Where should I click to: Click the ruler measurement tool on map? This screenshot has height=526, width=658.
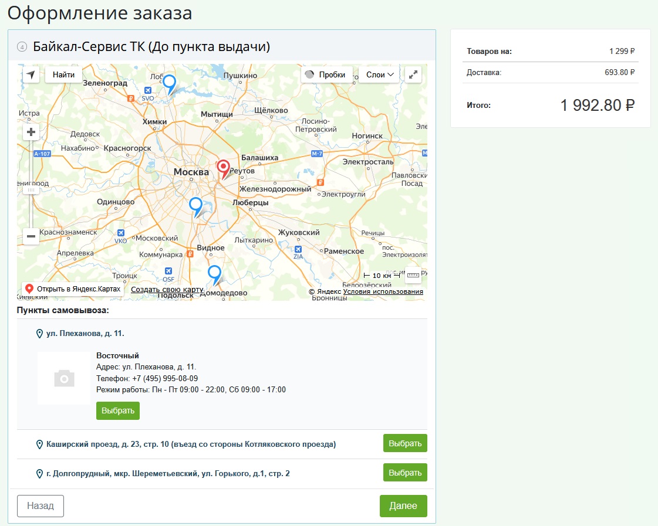coord(413,275)
